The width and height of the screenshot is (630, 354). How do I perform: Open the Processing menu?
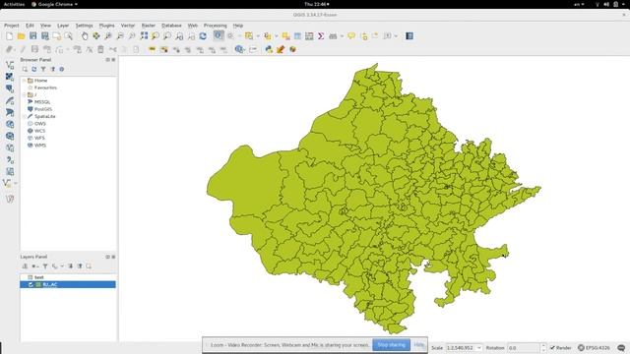pos(216,26)
